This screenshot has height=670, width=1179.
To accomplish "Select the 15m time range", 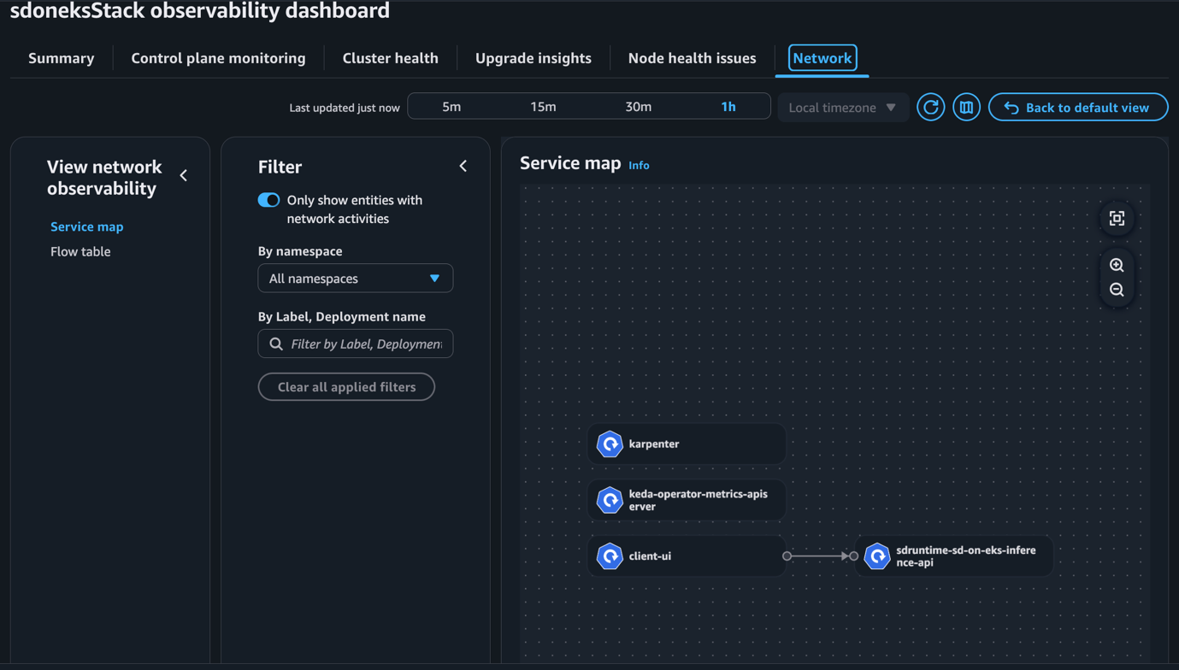I will [x=543, y=107].
